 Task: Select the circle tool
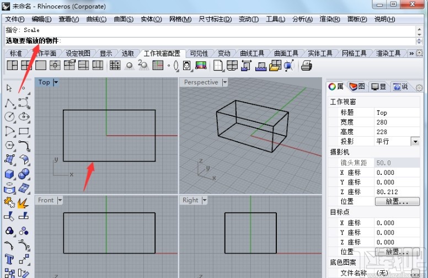pyautogui.click(x=9, y=116)
